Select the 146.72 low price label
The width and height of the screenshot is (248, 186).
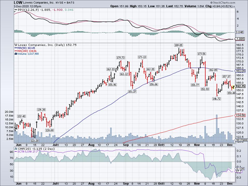click(216, 99)
